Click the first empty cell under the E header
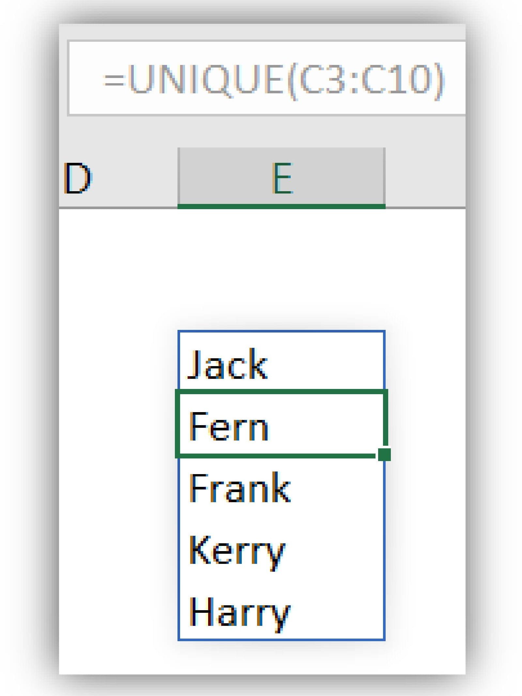Viewport: 522px width, 696px height. tap(282, 239)
